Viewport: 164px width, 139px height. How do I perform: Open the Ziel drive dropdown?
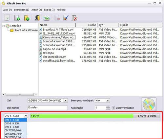coord(66,100)
